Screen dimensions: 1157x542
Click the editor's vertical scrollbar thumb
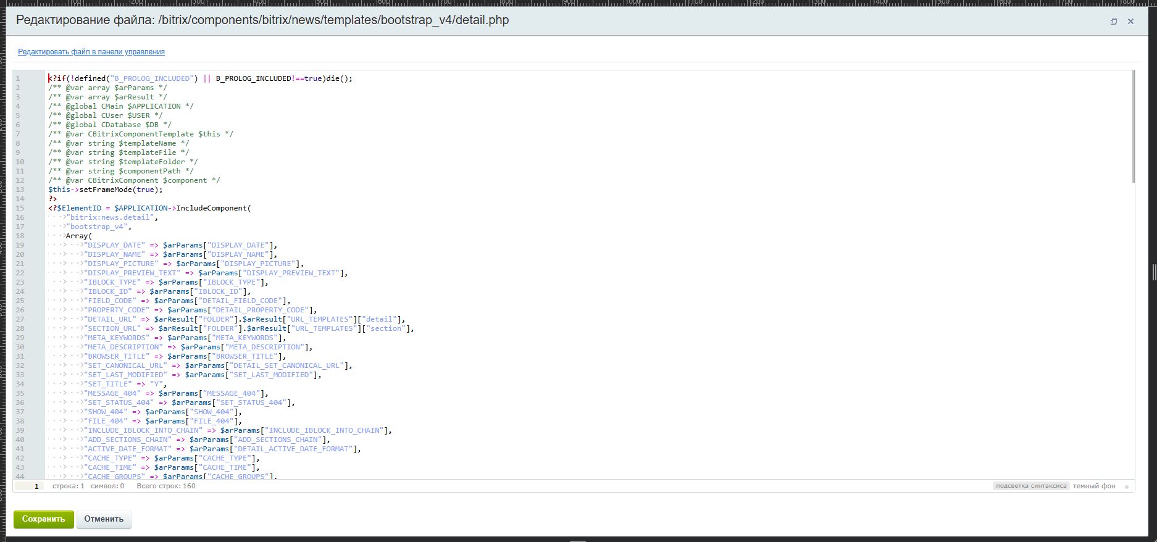tap(1133, 127)
